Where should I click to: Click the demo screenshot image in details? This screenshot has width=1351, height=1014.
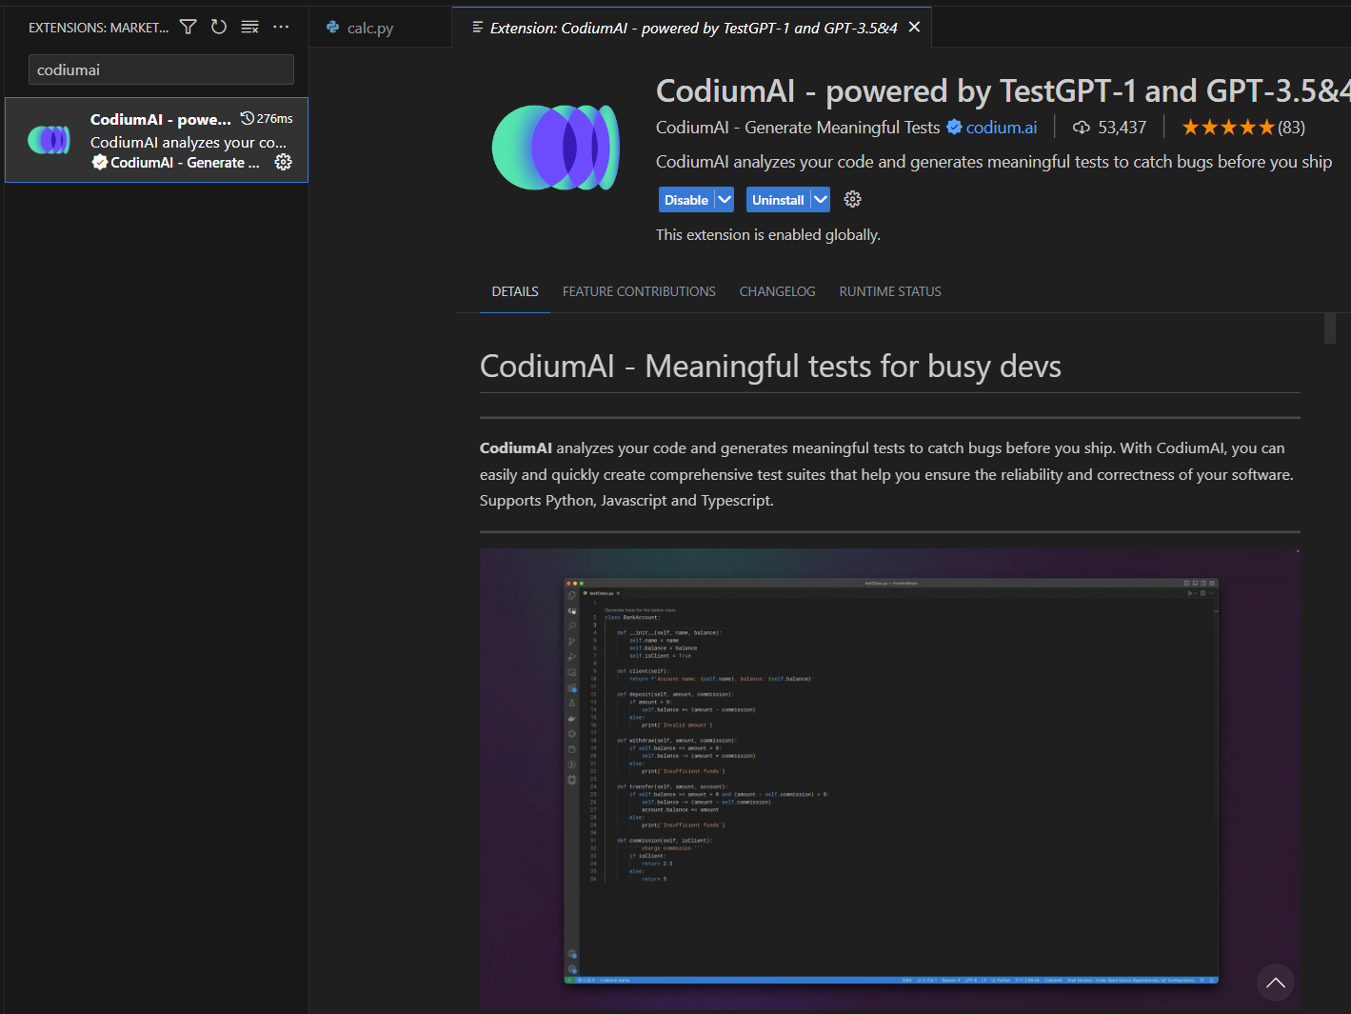pyautogui.click(x=890, y=779)
